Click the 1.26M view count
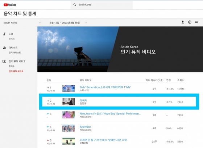 [x=181, y=89]
